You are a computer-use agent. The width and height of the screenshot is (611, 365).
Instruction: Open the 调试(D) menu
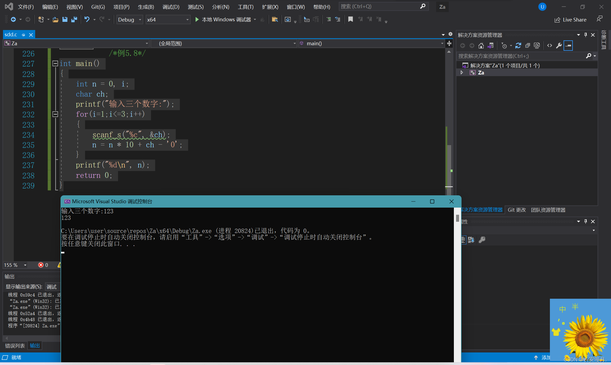tap(171, 7)
